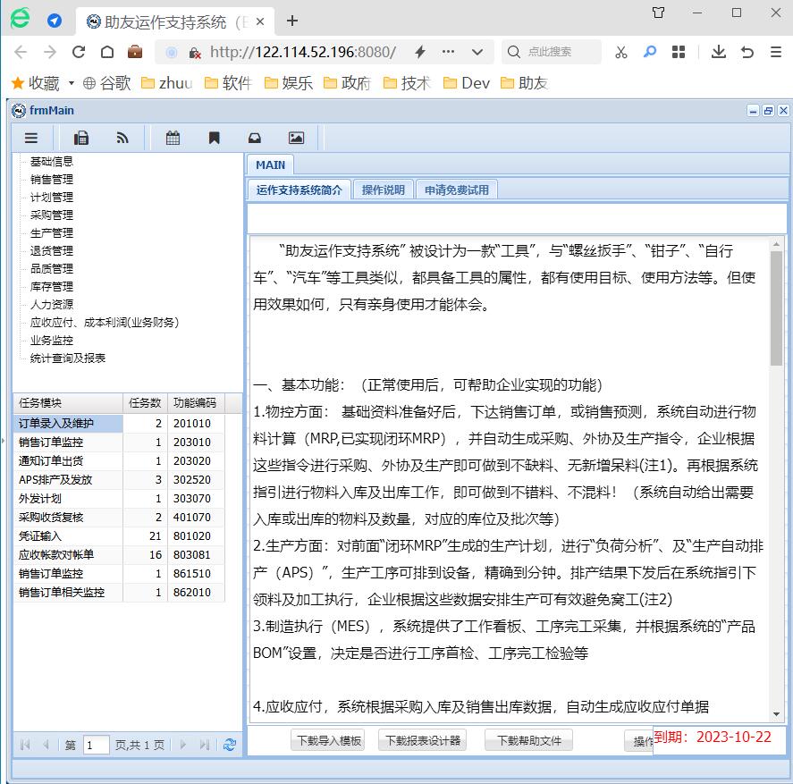This screenshot has width=793, height=784.
Task: Refresh the task module list
Action: click(x=230, y=745)
